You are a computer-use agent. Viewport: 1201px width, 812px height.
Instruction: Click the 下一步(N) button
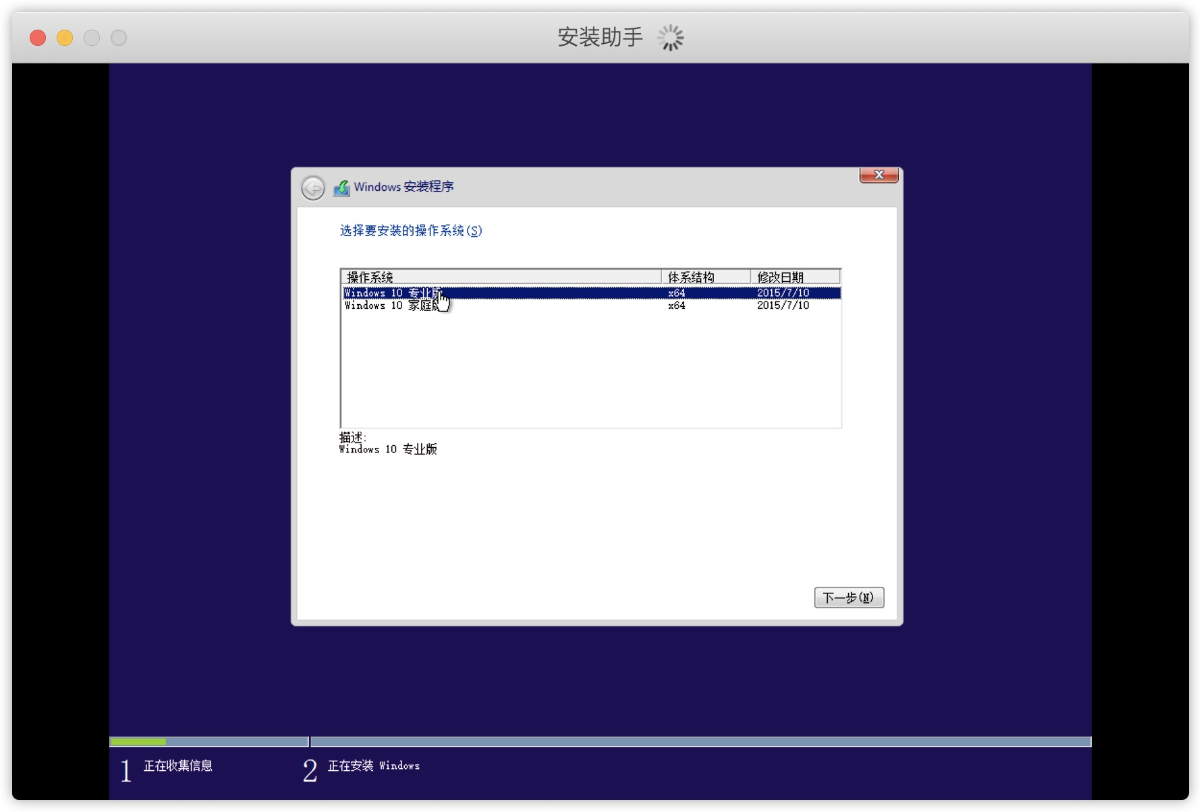pyautogui.click(x=849, y=598)
